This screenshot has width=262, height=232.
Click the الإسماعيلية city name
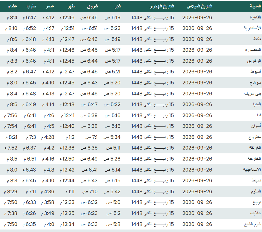[252, 170]
